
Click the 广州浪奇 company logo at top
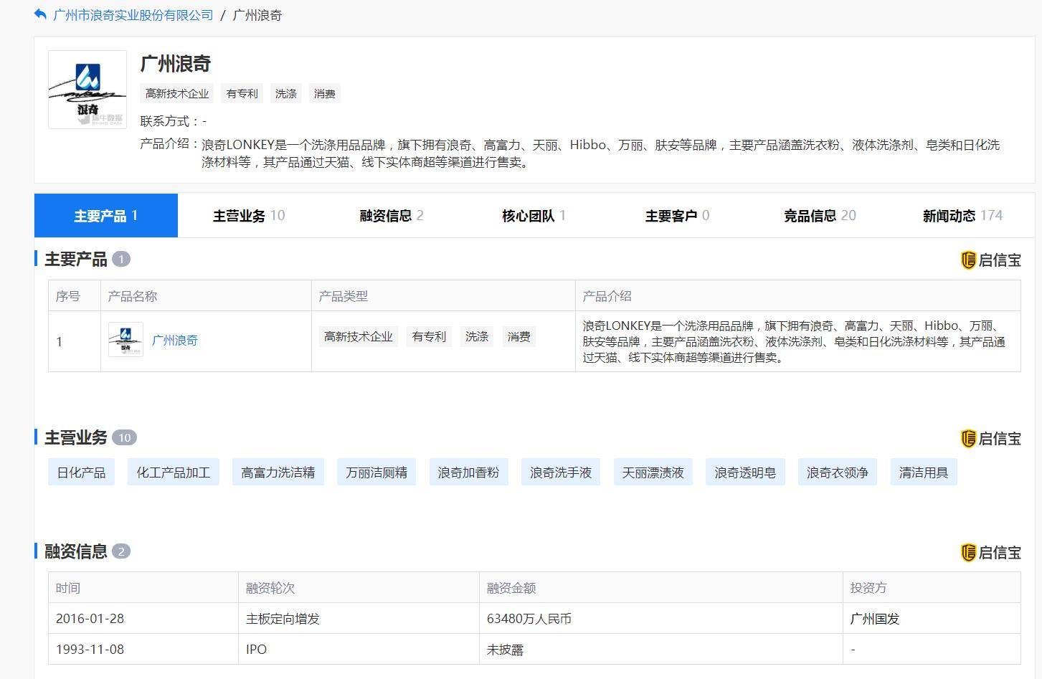coord(86,89)
